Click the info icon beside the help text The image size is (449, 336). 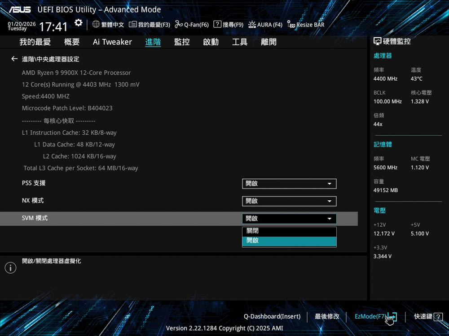(x=10, y=268)
